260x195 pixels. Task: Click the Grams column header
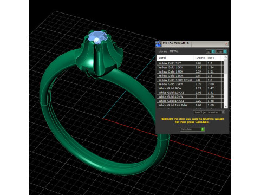point(200,58)
